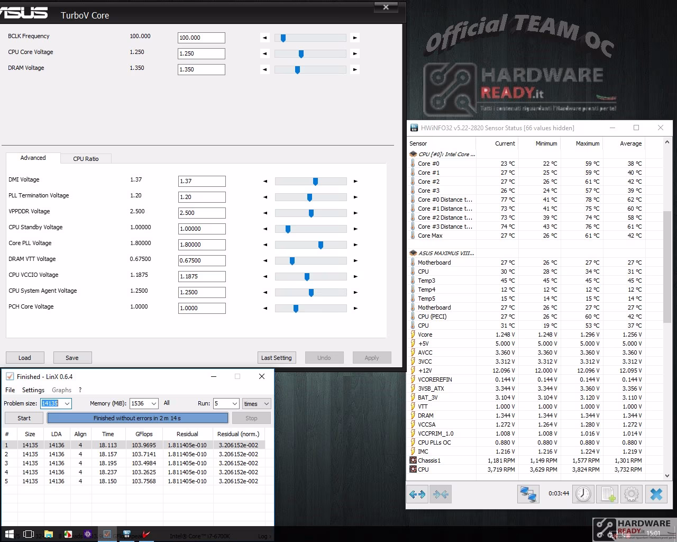Open the Problem size dropdown in LinX
Image resolution: width=677 pixels, height=542 pixels.
[67, 403]
